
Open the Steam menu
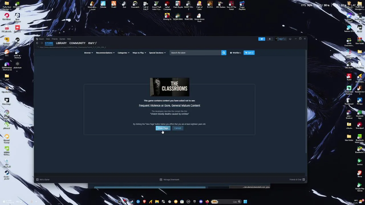coord(41,39)
